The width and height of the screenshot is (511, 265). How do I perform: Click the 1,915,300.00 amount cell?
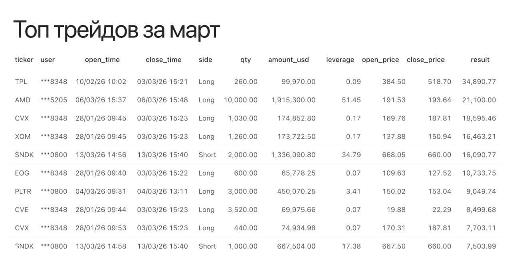coord(293,100)
